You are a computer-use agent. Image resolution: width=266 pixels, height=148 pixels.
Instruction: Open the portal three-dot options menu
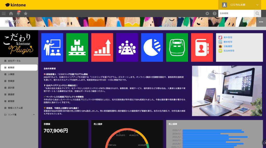coord(261,22)
